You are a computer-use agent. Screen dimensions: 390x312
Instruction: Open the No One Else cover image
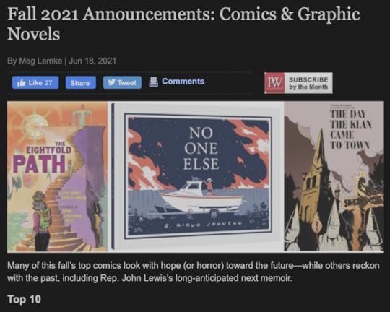pos(197,177)
